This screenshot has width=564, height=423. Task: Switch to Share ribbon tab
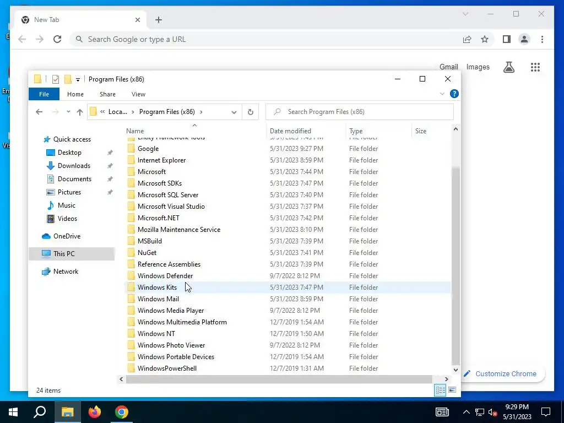107,94
